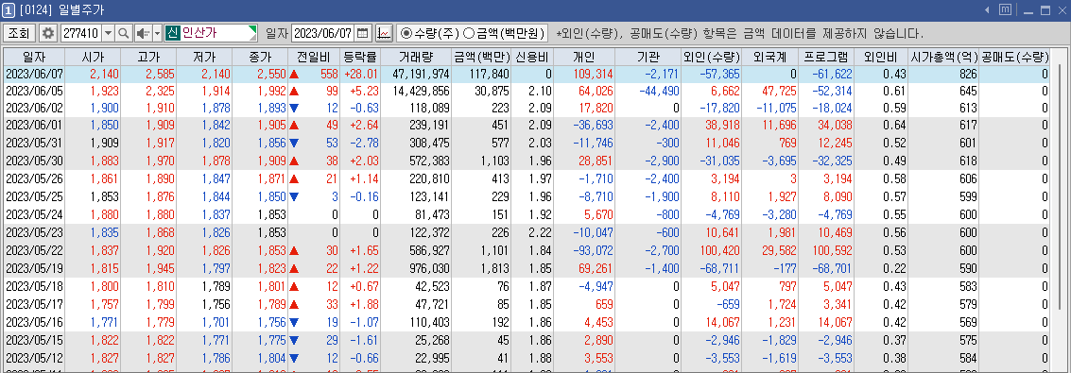Image resolution: width=1071 pixels, height=373 pixels.
Task: Click the 일자 column header
Action: point(33,58)
